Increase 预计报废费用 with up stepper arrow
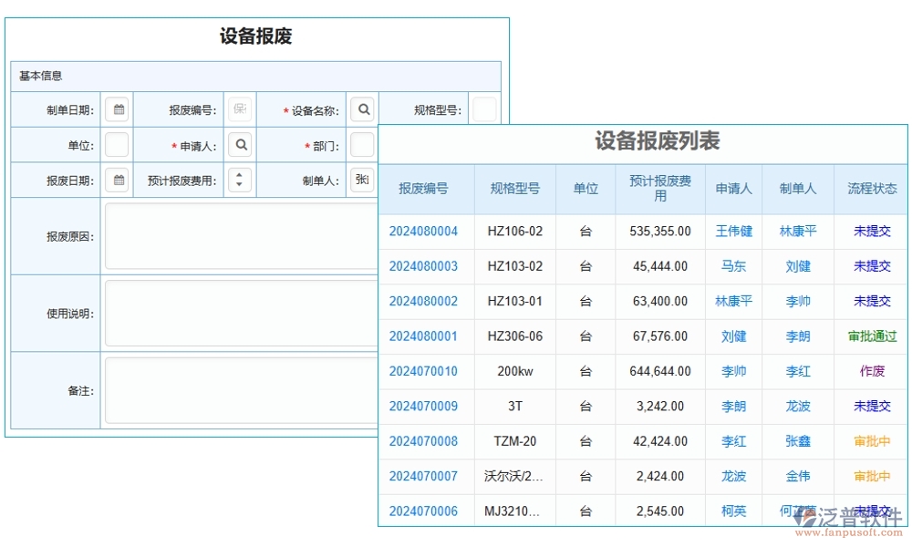 pyautogui.click(x=240, y=175)
